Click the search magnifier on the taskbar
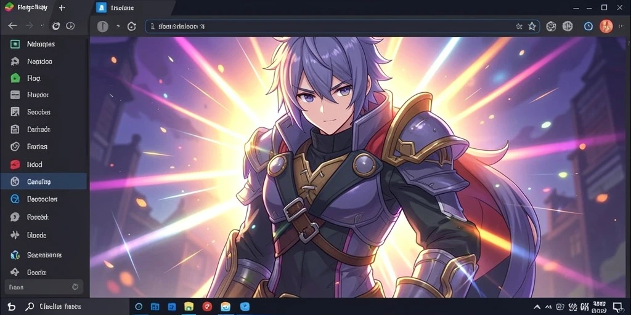 point(30,306)
